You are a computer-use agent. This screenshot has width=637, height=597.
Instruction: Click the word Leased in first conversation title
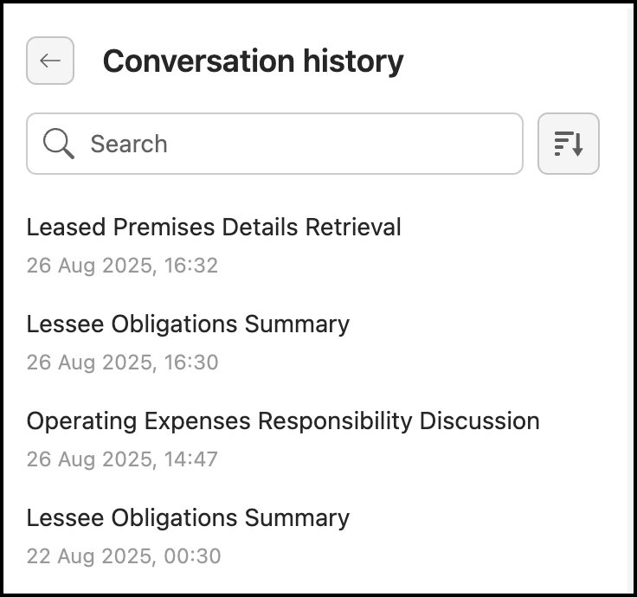pyautogui.click(x=60, y=228)
